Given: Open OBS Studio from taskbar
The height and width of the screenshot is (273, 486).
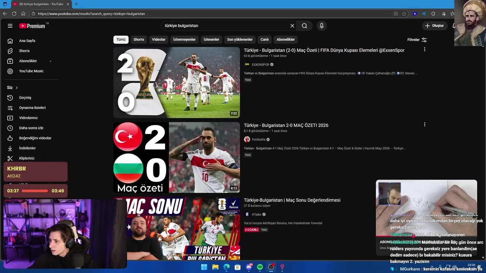Looking at the screenshot, I should [271, 267].
